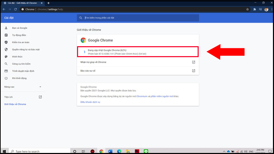This screenshot has width=274, height=154.
Task: Click the palette icon beside Hình thức
Action: [6, 56]
